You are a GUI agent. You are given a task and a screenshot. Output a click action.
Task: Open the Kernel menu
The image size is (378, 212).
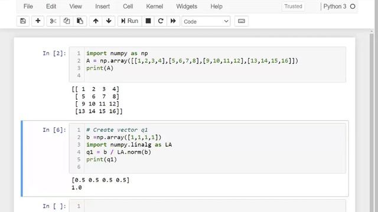(x=155, y=6)
